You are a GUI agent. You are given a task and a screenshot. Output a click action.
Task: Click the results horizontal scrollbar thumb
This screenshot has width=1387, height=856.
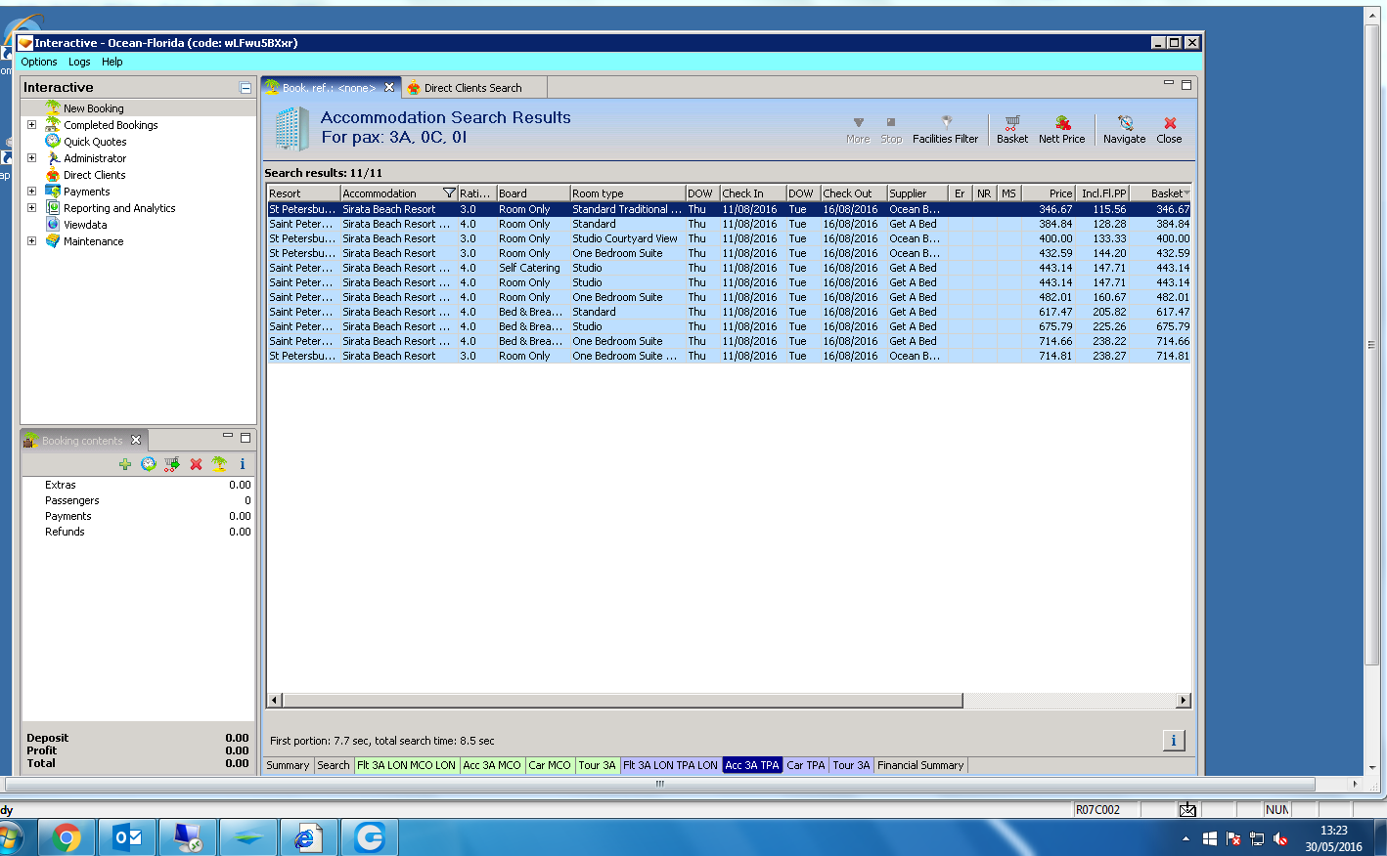pos(622,701)
